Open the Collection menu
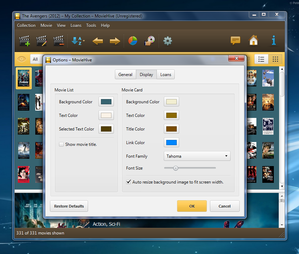 (26, 25)
